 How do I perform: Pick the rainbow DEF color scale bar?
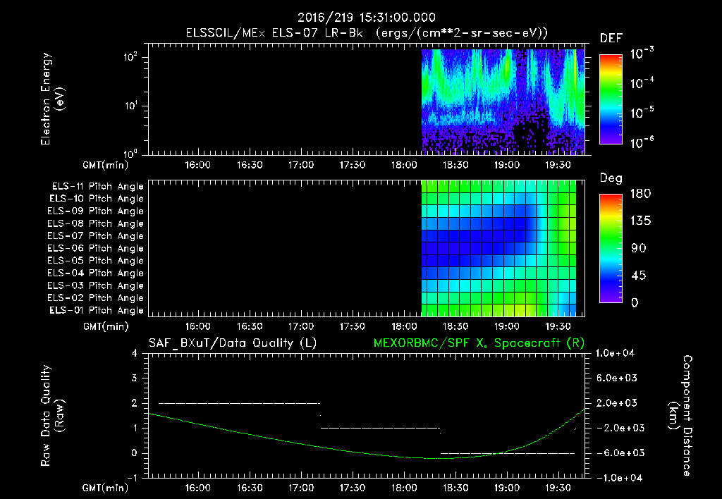pyautogui.click(x=611, y=99)
